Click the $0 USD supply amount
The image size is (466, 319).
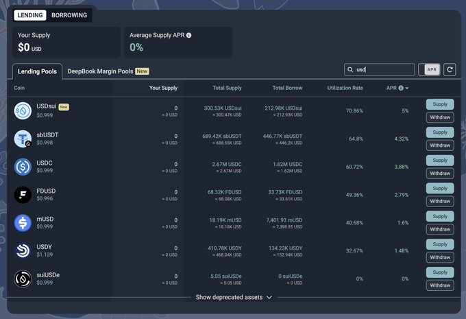pyautogui.click(x=29, y=47)
